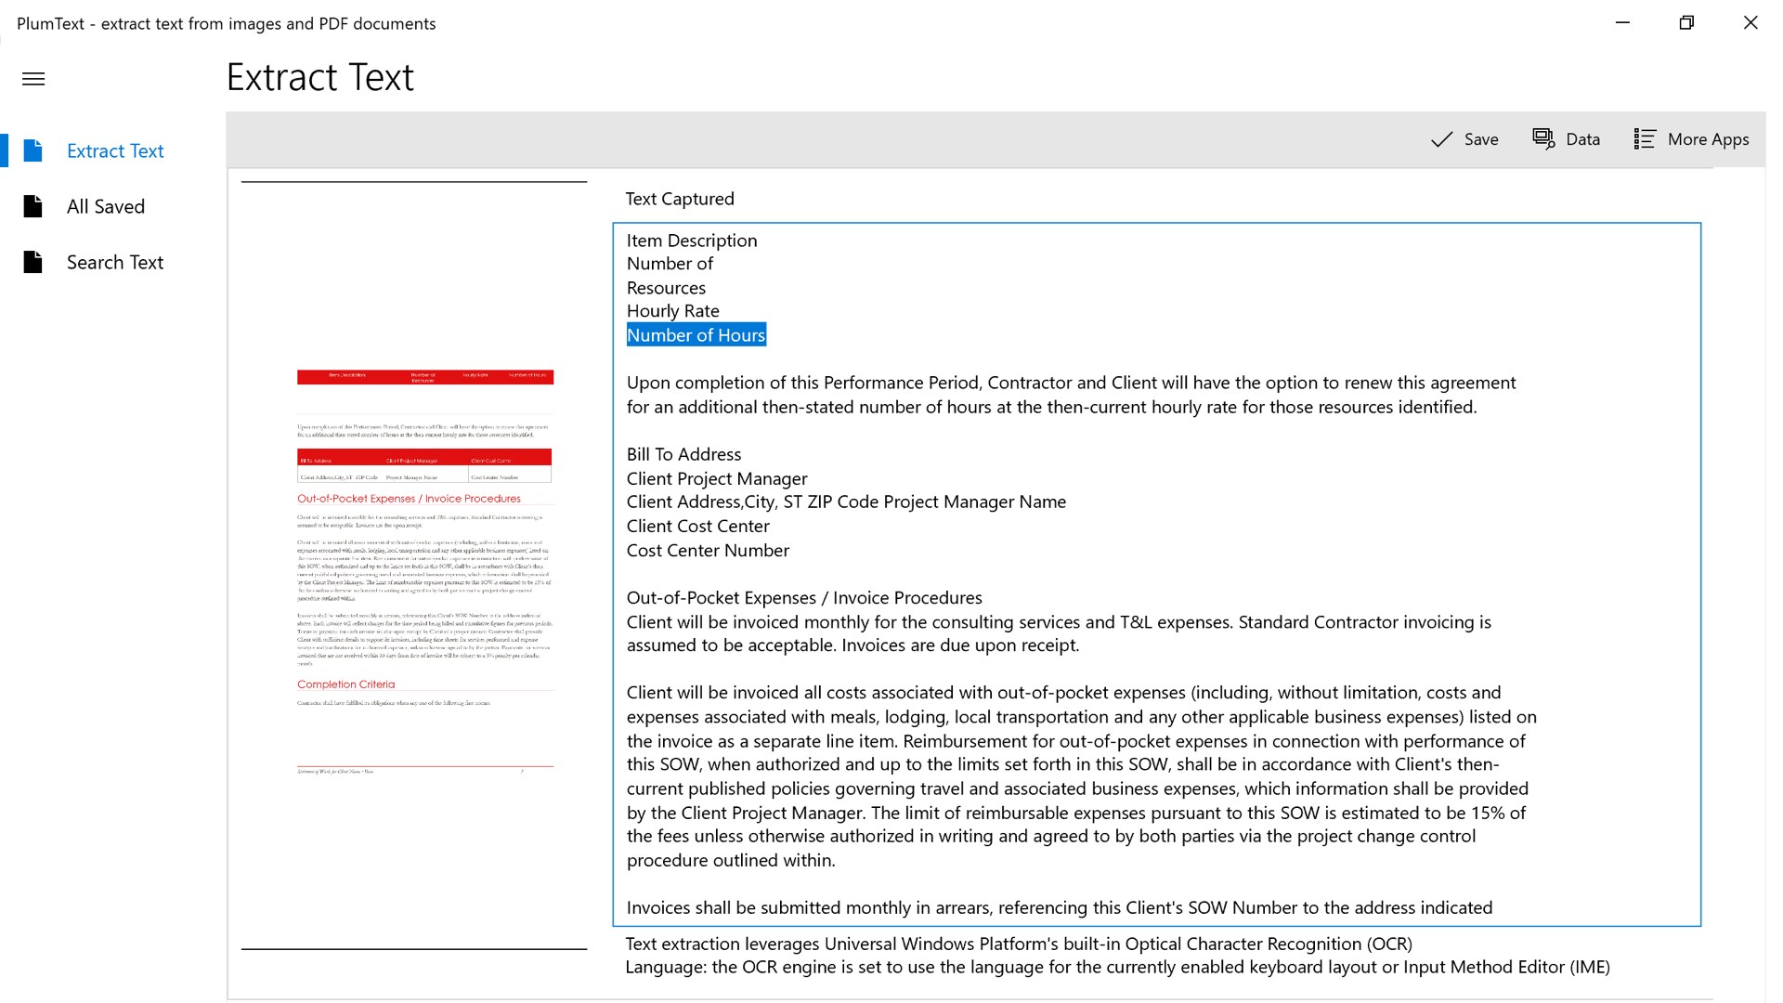
Task: Place cursor on 'Bill To Address' line
Action: coord(683,454)
